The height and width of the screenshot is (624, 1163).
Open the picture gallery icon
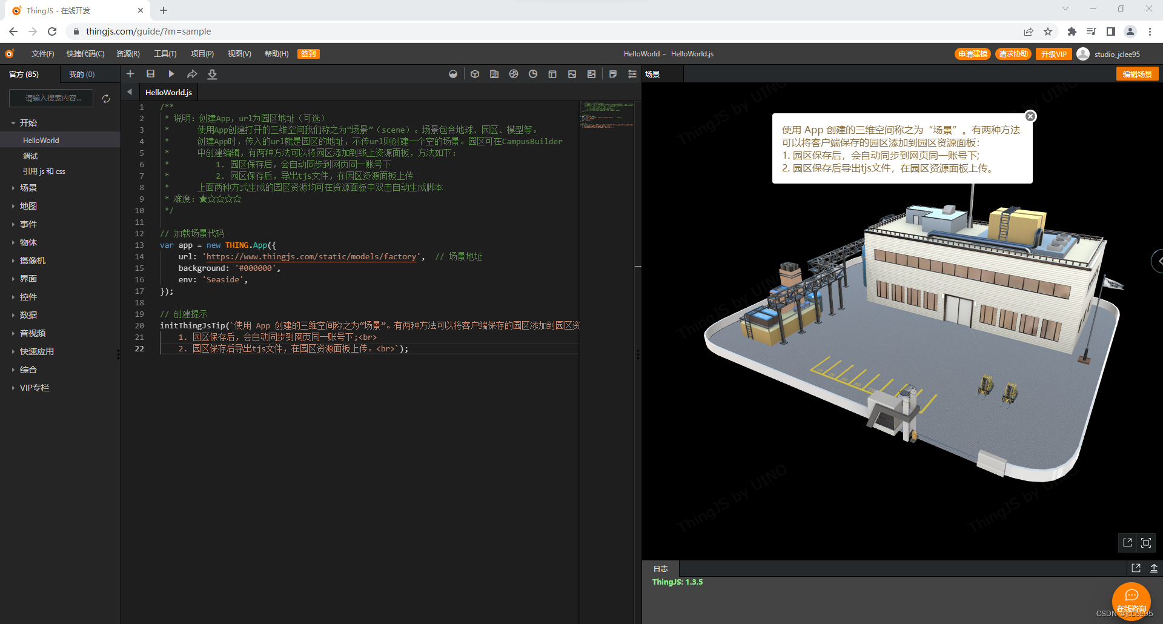(x=591, y=74)
